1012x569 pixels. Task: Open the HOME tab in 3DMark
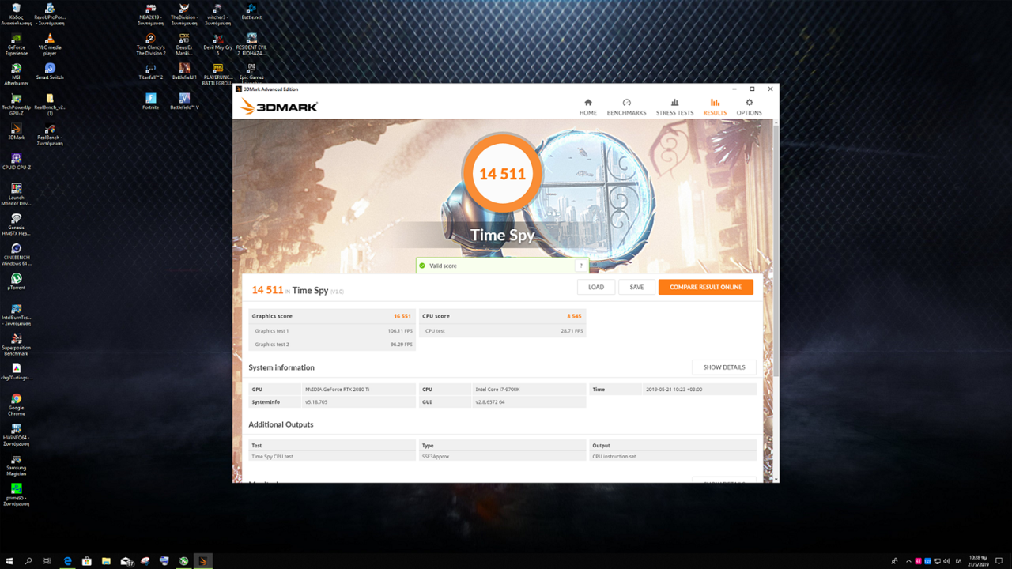587,107
